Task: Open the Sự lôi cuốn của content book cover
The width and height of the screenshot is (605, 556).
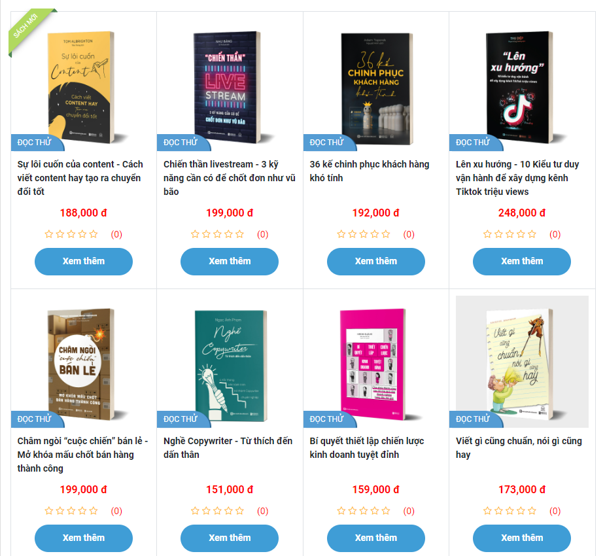Action: pyautogui.click(x=83, y=87)
